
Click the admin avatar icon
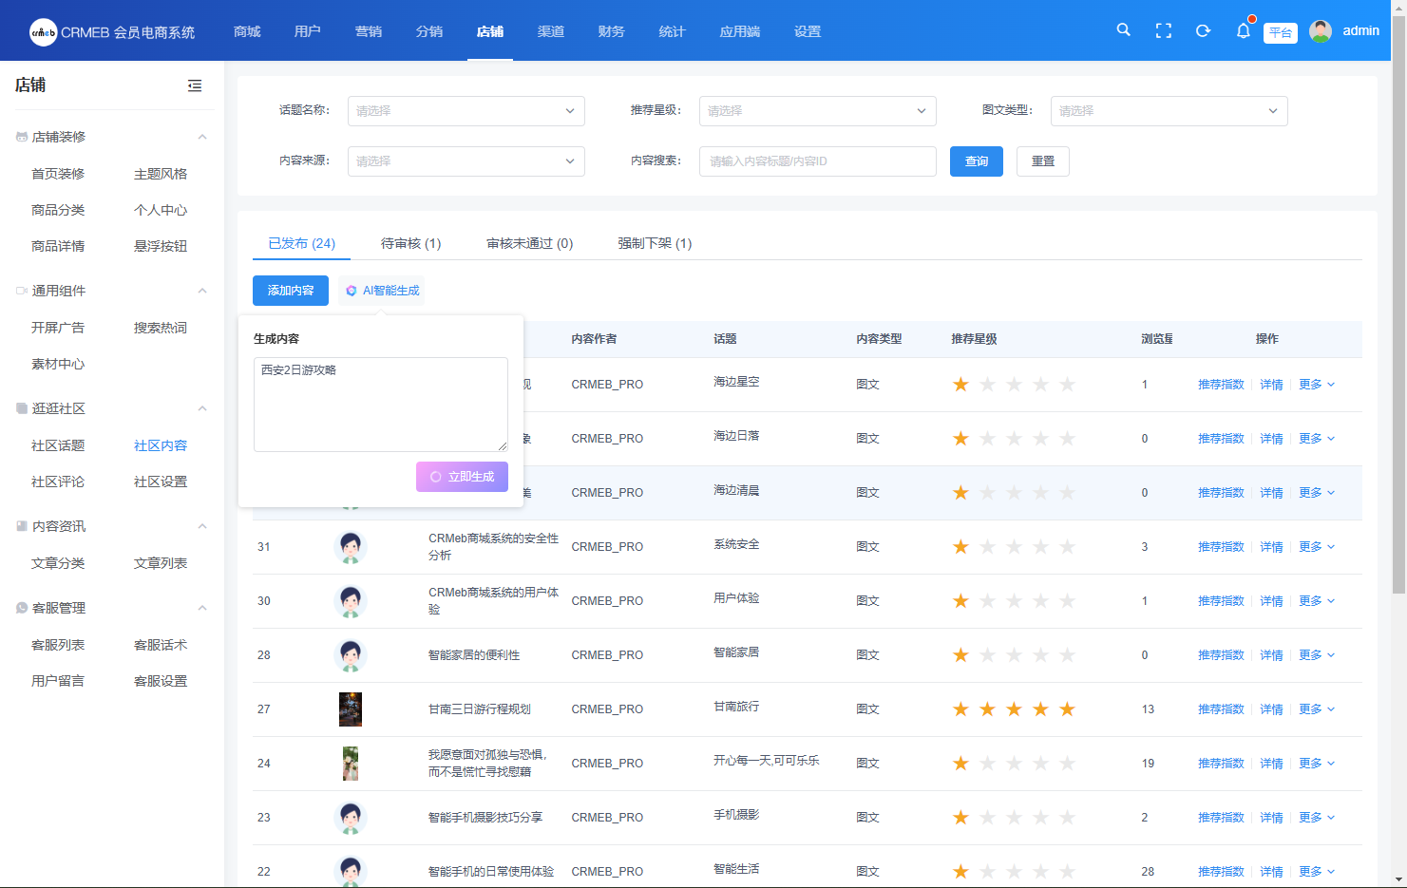(x=1321, y=31)
